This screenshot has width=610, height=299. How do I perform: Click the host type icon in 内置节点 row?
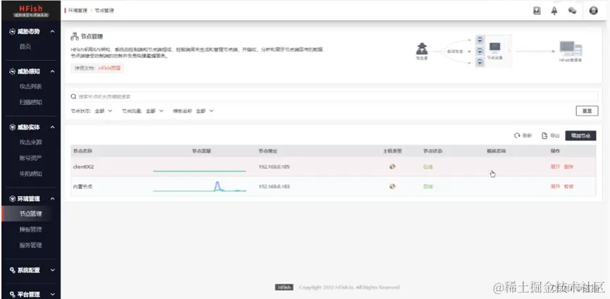(x=393, y=187)
